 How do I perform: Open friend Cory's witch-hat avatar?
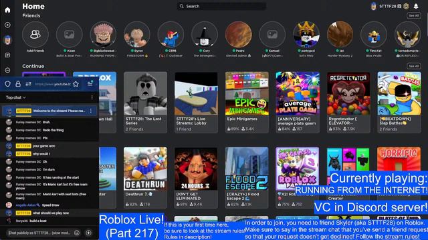tap(205, 35)
